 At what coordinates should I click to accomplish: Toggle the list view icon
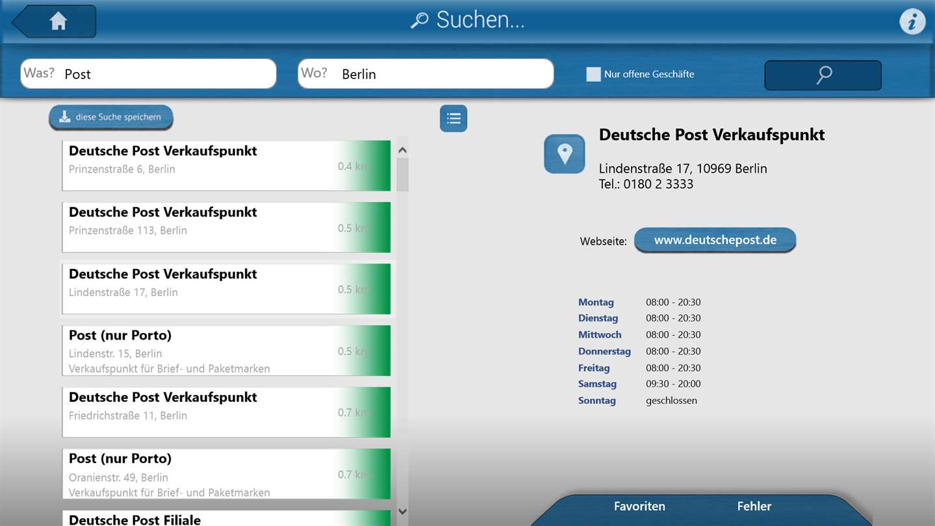454,118
